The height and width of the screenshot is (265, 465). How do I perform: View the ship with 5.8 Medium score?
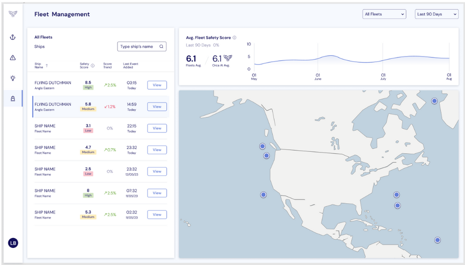(x=157, y=107)
